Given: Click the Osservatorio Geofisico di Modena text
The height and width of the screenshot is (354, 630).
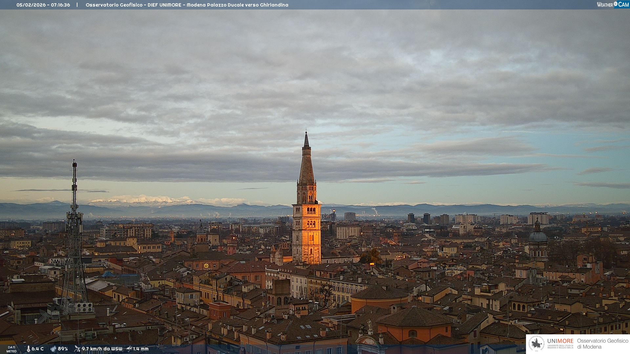Looking at the screenshot, I should [x=602, y=344].
